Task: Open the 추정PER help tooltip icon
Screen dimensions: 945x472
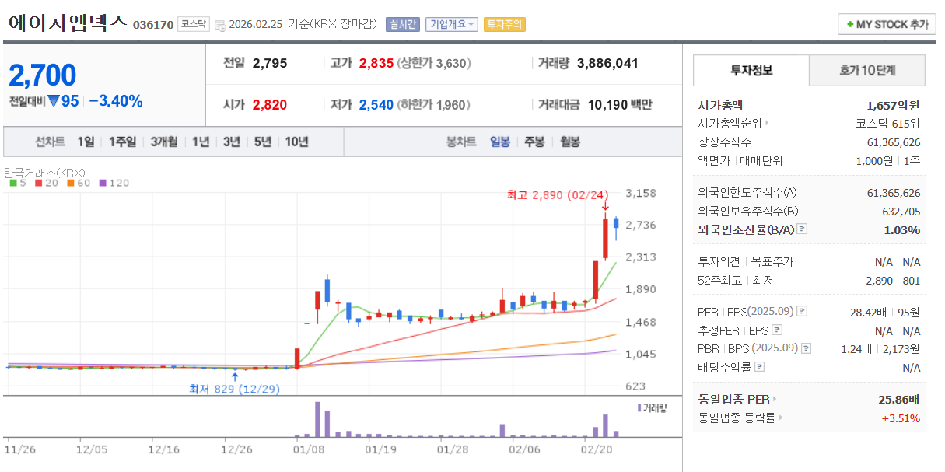Action: 777,329
